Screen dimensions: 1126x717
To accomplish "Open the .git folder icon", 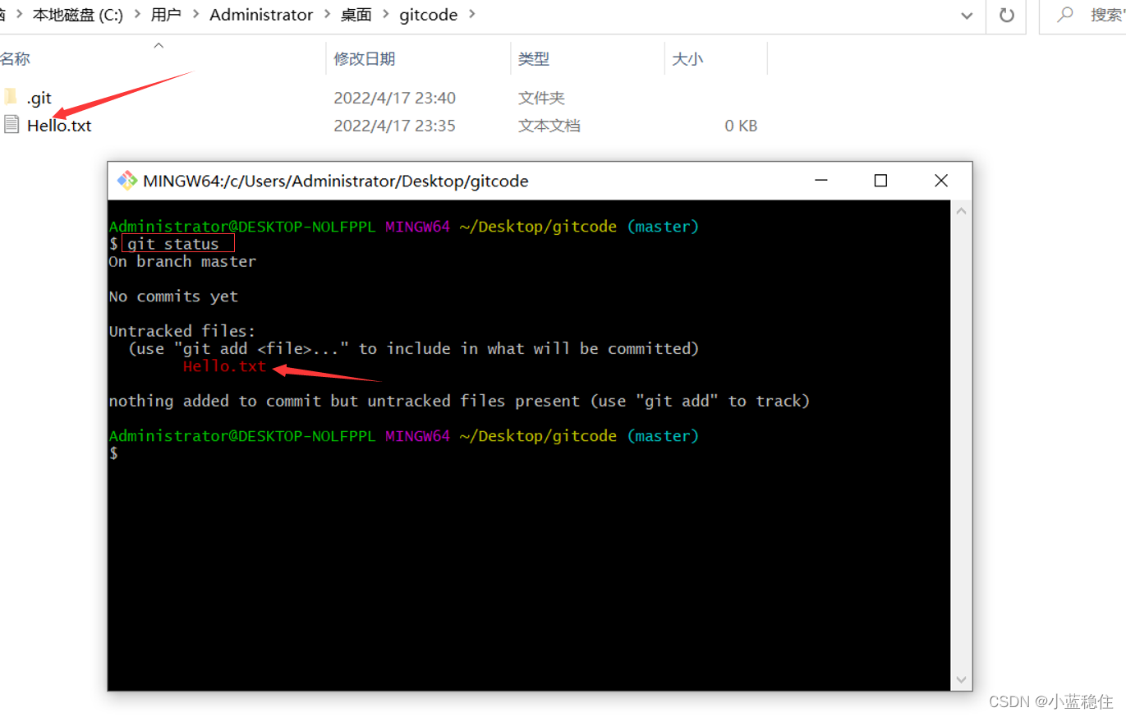I will pos(10,98).
